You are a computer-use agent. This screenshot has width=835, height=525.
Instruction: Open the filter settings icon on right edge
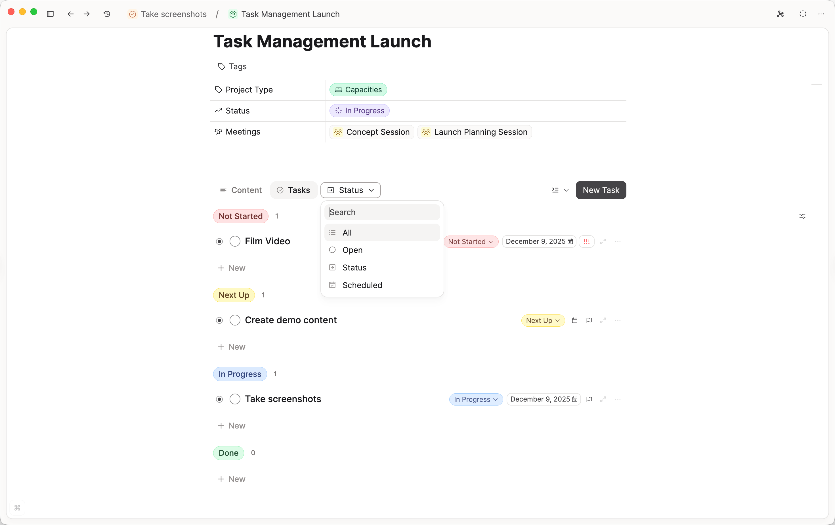pos(802,216)
